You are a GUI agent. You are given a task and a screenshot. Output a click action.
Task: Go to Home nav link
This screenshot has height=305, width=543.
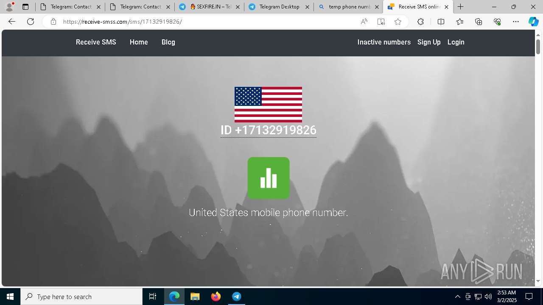[x=139, y=42]
